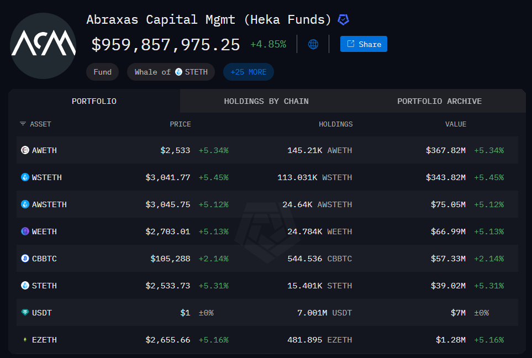This screenshot has height=358, width=532.
Task: Click the WEETH asset name
Action: point(44,232)
